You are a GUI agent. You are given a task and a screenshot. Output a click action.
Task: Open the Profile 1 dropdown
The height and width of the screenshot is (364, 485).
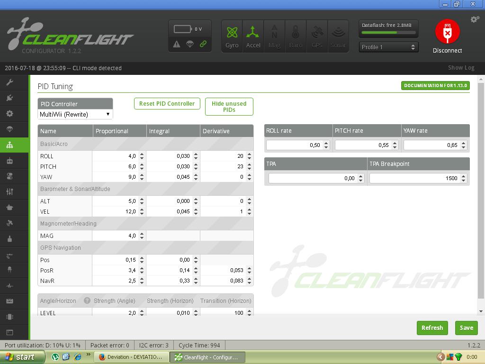click(x=388, y=47)
